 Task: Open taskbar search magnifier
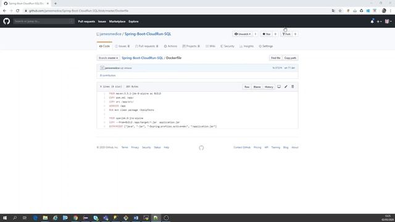(15, 218)
